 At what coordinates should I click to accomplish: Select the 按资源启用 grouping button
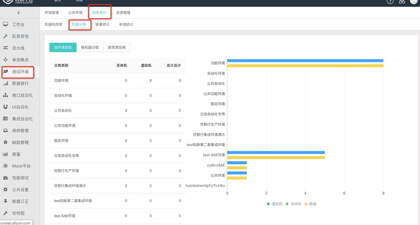click(x=117, y=47)
